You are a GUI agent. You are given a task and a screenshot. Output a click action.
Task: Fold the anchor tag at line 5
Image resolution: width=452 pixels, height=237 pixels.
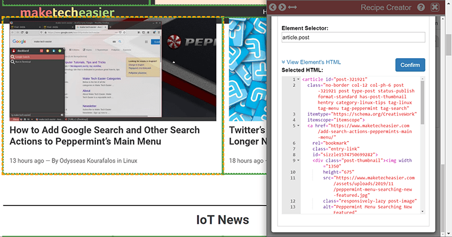coord(298,126)
